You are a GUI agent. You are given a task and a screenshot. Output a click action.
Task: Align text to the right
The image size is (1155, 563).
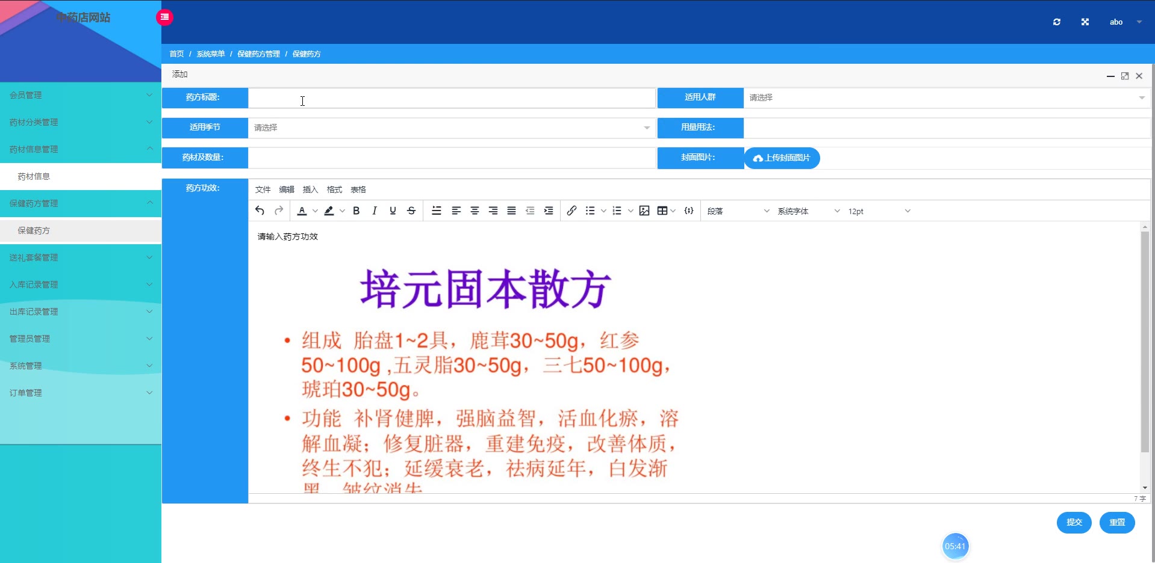(x=493, y=211)
